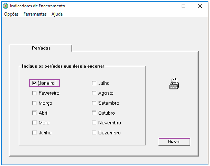The width and height of the screenshot is (210, 166).
Task: Mark Junho for closing
Action: 34,133
